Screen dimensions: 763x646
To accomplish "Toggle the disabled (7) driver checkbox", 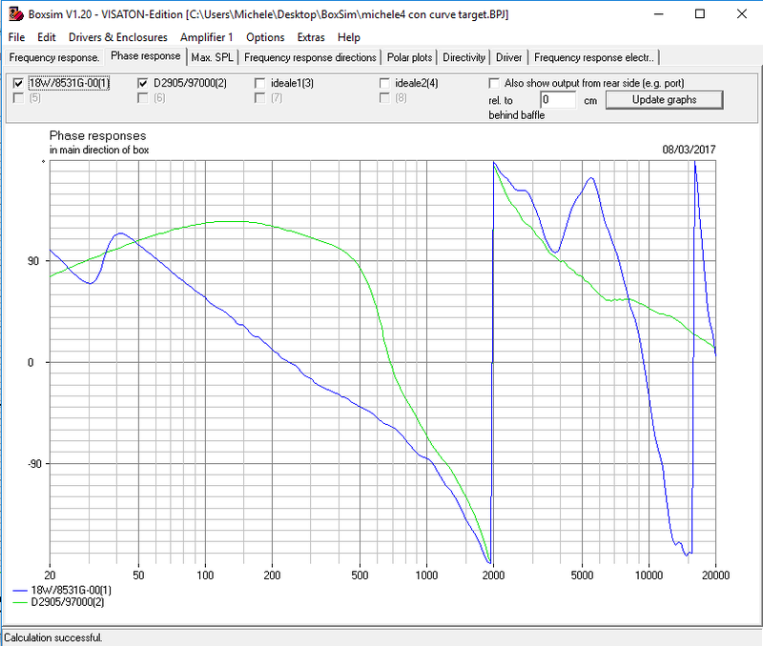I will pyautogui.click(x=259, y=98).
